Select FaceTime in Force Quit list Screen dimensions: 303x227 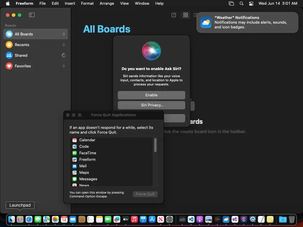tap(112, 153)
